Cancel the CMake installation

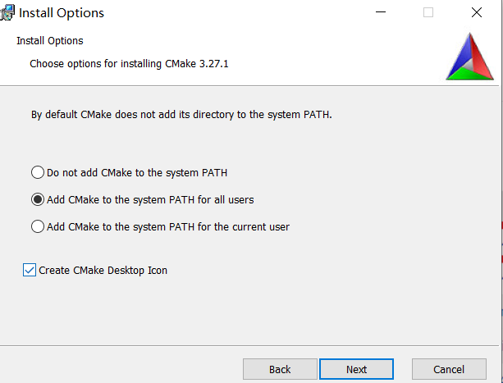pos(449,369)
